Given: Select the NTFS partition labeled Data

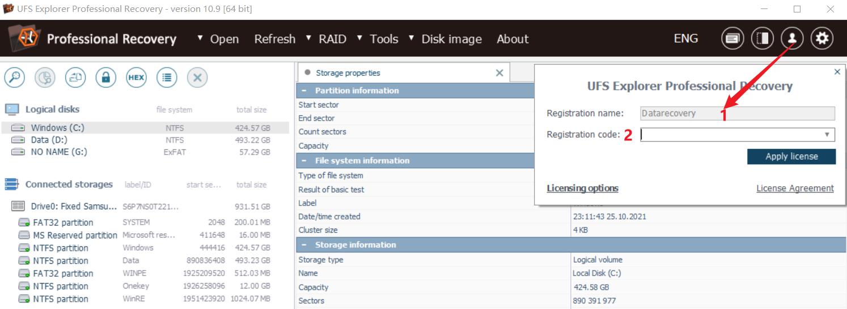Looking at the screenshot, I should [145, 261].
